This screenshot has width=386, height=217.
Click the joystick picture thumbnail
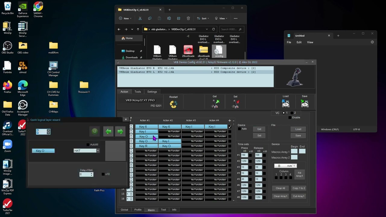(295, 77)
